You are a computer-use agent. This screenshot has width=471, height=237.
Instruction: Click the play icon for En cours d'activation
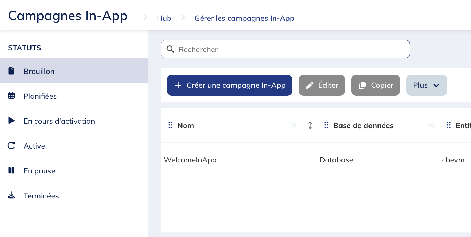(11, 121)
